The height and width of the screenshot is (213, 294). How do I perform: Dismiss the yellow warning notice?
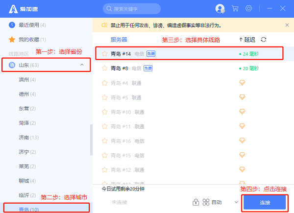tap(287, 25)
